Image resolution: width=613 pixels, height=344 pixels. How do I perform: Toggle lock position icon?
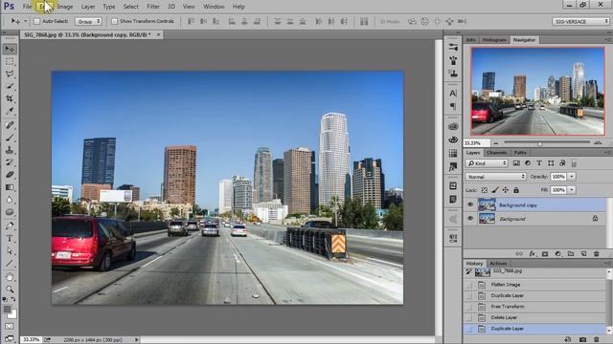tap(506, 190)
